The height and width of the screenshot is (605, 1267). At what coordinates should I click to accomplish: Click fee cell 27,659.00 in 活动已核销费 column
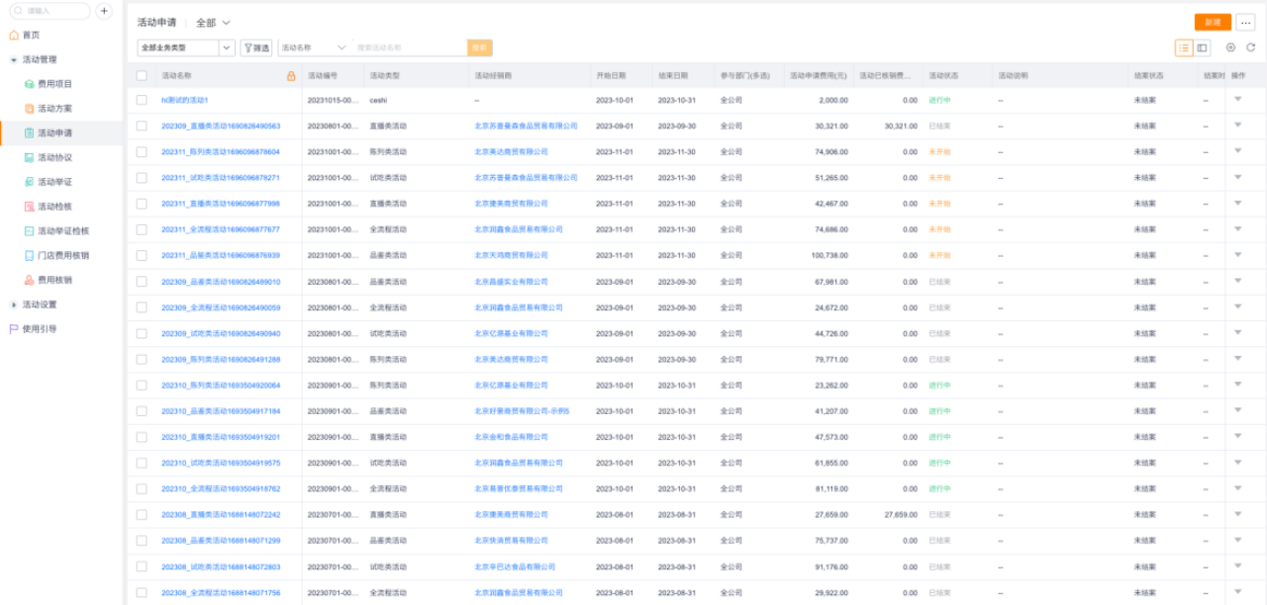click(901, 515)
